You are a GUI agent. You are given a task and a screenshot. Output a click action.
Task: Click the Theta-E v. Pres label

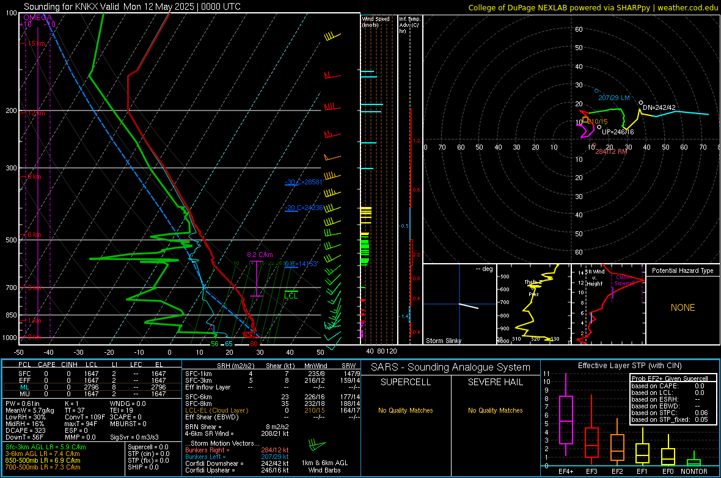pos(533,288)
